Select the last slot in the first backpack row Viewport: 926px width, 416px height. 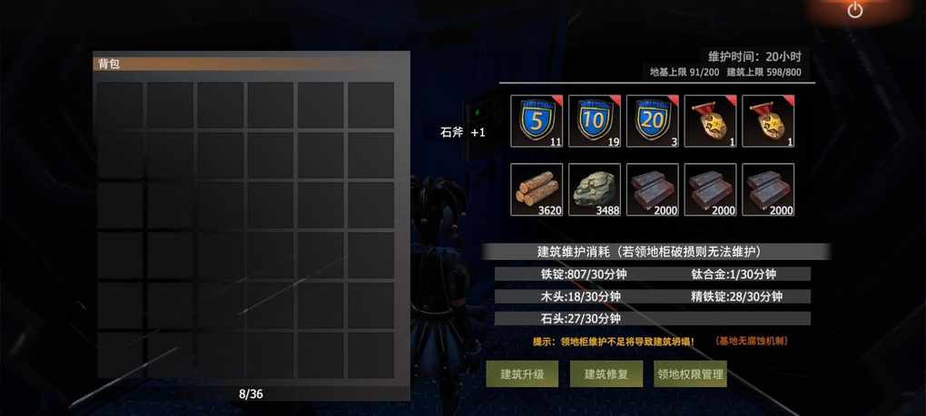[371, 105]
